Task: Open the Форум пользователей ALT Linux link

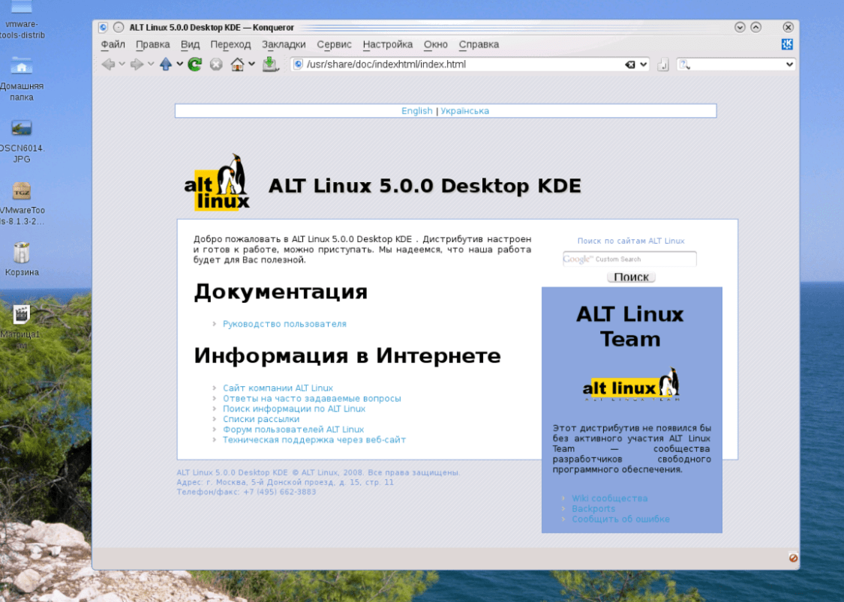Action: point(293,430)
